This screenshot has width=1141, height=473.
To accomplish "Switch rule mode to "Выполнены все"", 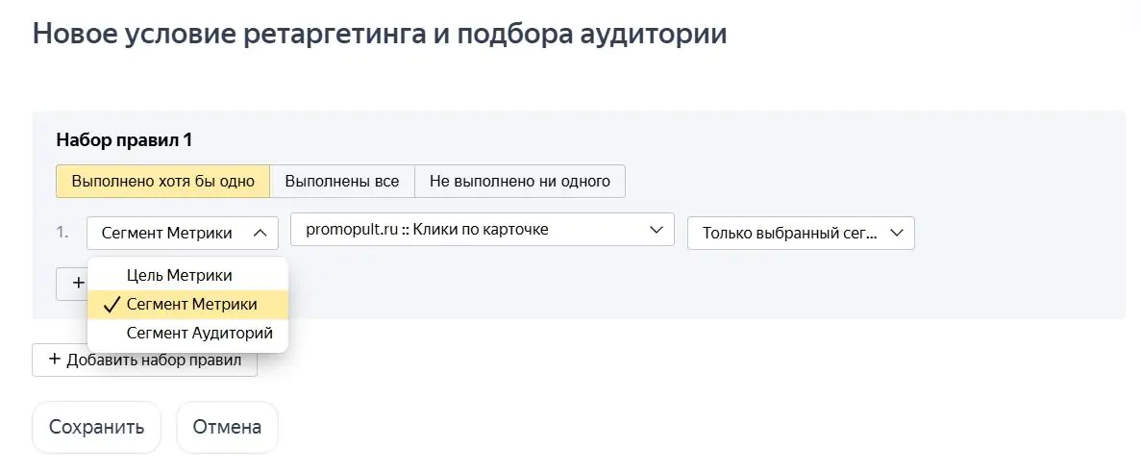I will (342, 181).
